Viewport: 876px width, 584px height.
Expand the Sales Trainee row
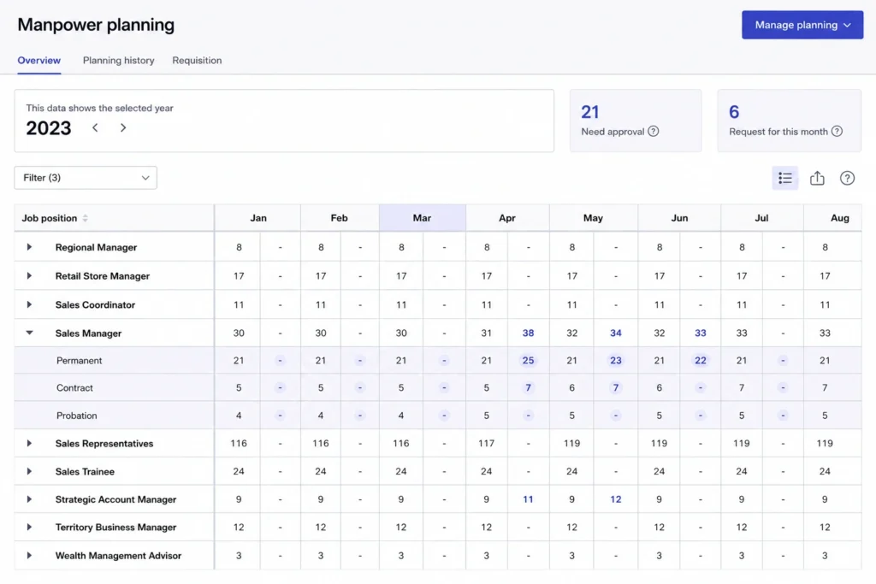29,471
